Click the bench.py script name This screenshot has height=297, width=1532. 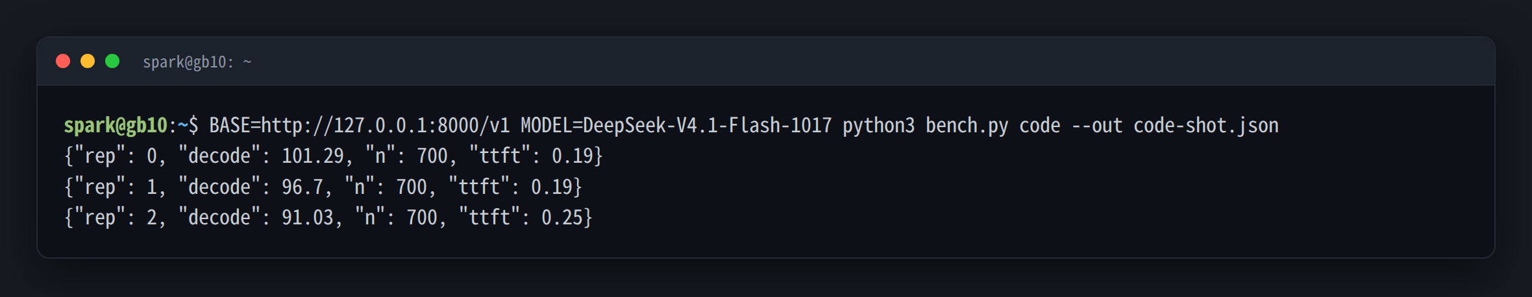pos(967,125)
